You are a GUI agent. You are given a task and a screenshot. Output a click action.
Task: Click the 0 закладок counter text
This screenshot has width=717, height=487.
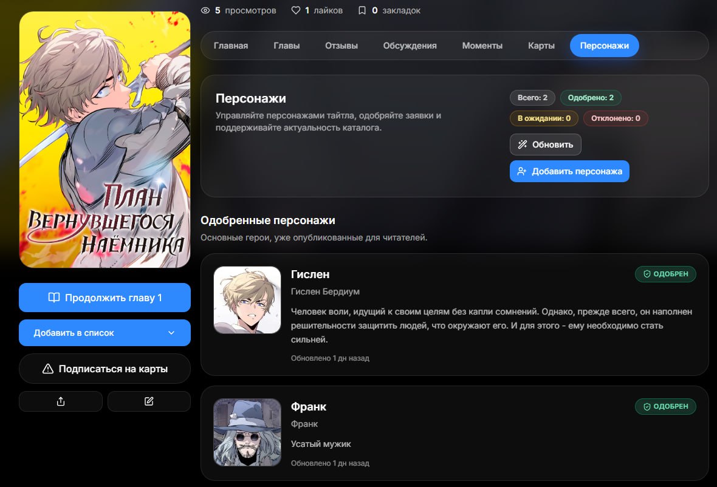pos(396,10)
